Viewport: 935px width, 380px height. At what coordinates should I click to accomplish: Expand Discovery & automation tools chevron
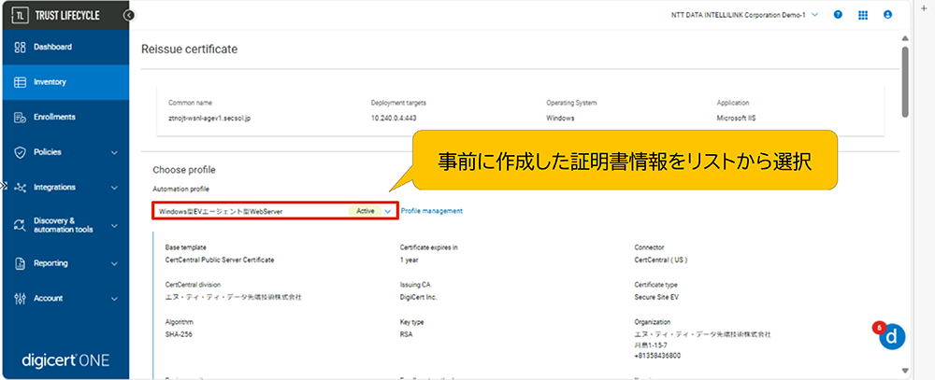click(114, 226)
